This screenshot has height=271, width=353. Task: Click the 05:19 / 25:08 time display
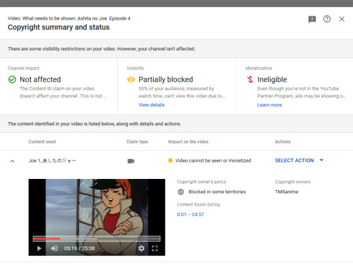80,248
